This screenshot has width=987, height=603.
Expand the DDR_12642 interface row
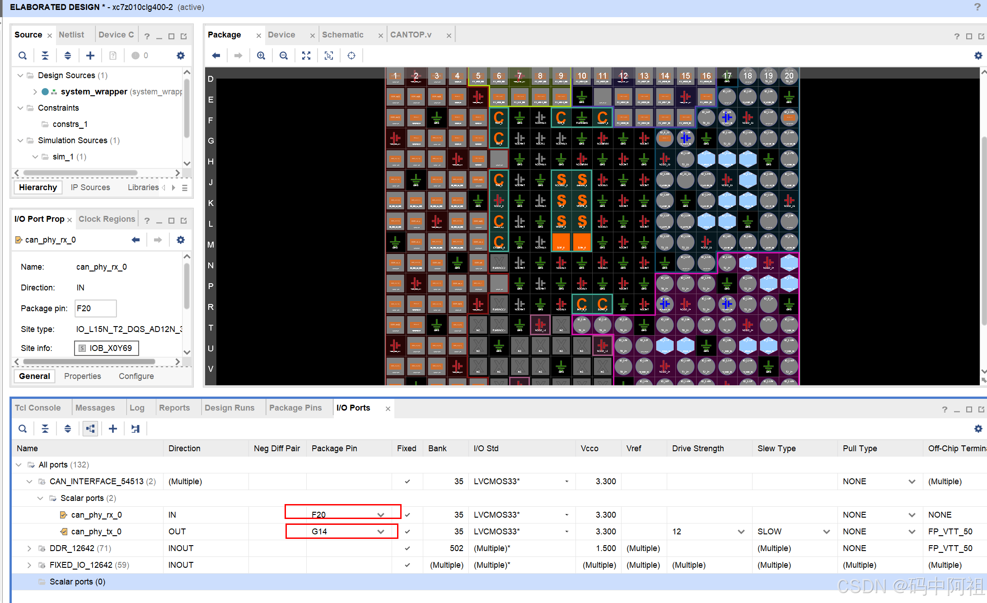coord(29,548)
